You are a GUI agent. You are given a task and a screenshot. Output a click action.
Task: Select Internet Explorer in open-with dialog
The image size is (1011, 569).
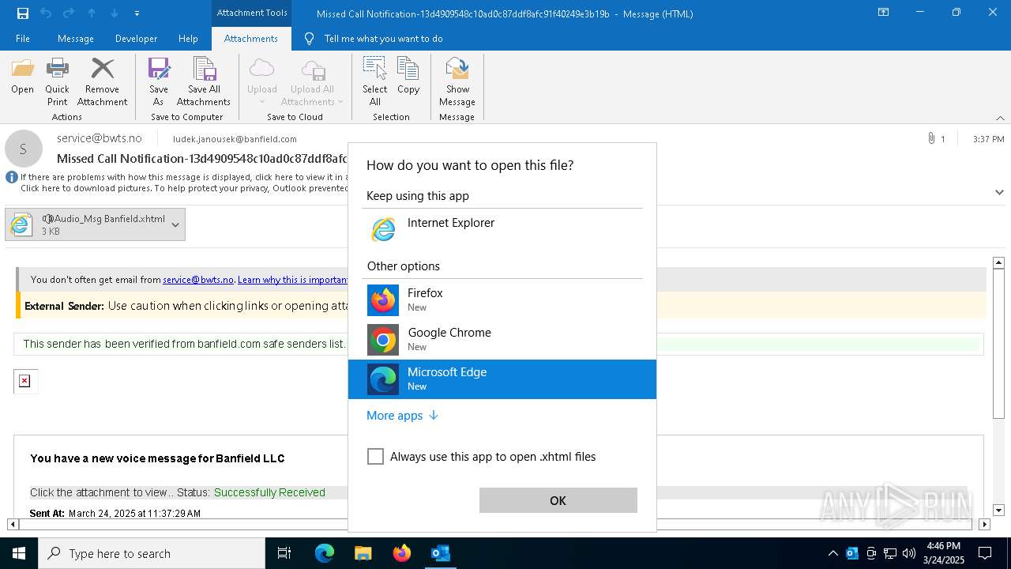502,229
